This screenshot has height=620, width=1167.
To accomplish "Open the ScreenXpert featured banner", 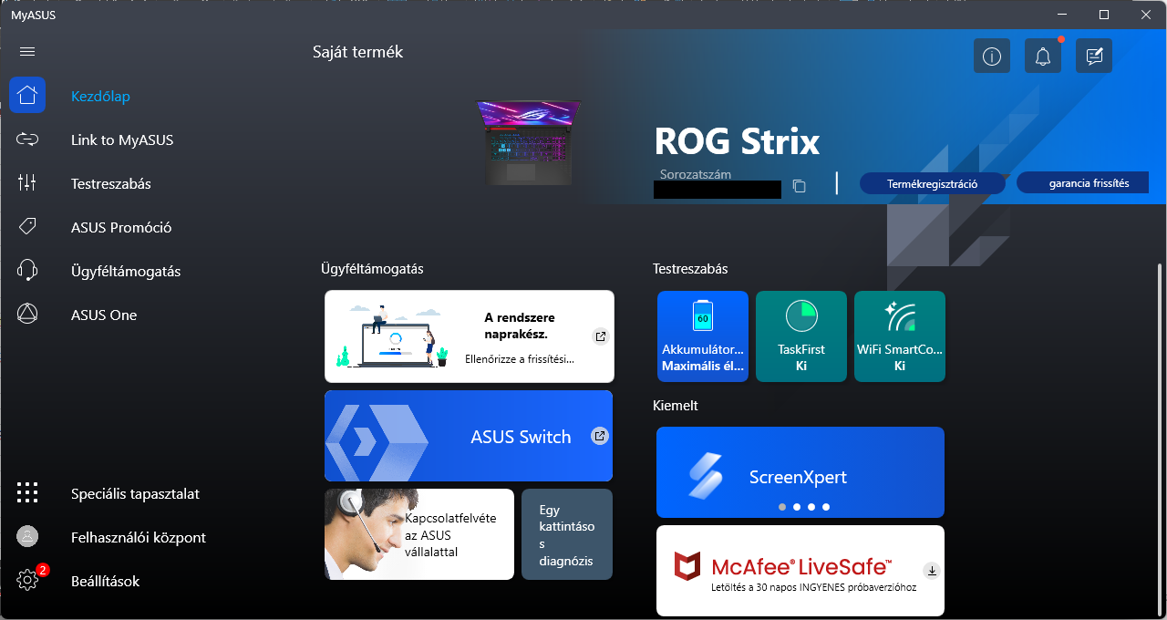I will pos(800,472).
